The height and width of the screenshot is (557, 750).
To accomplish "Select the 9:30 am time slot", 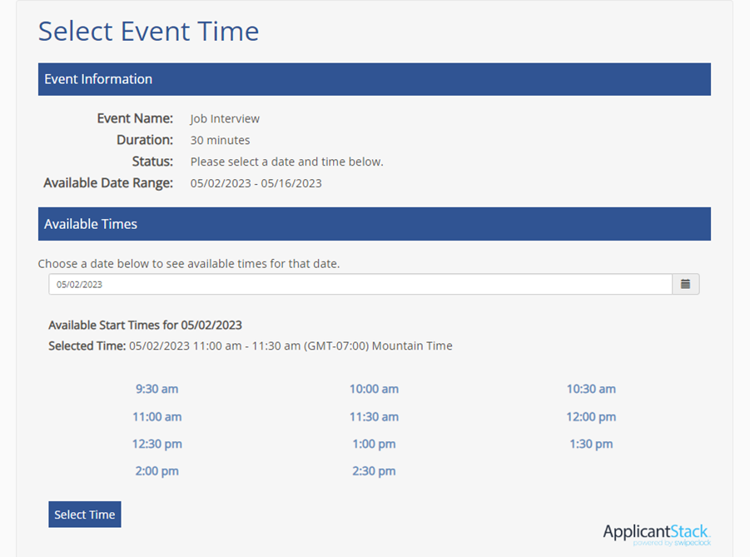I will 156,389.
